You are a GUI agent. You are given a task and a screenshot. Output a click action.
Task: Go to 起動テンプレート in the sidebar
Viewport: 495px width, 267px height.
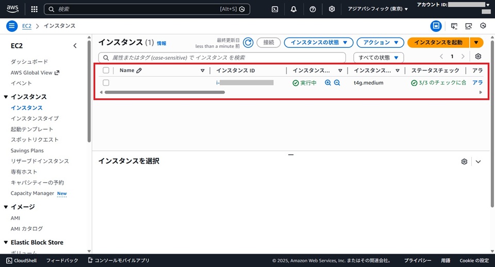(32, 129)
